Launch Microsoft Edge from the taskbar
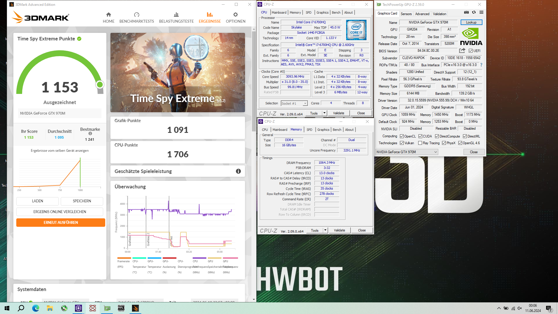Image resolution: width=558 pixels, height=314 pixels. tap(35, 308)
